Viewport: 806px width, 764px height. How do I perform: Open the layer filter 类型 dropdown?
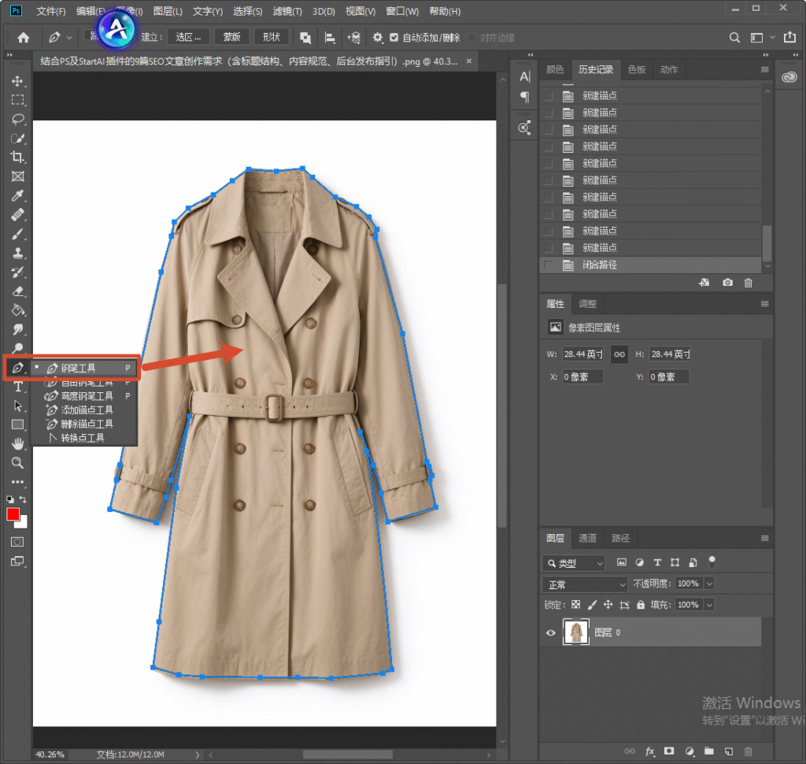click(574, 563)
